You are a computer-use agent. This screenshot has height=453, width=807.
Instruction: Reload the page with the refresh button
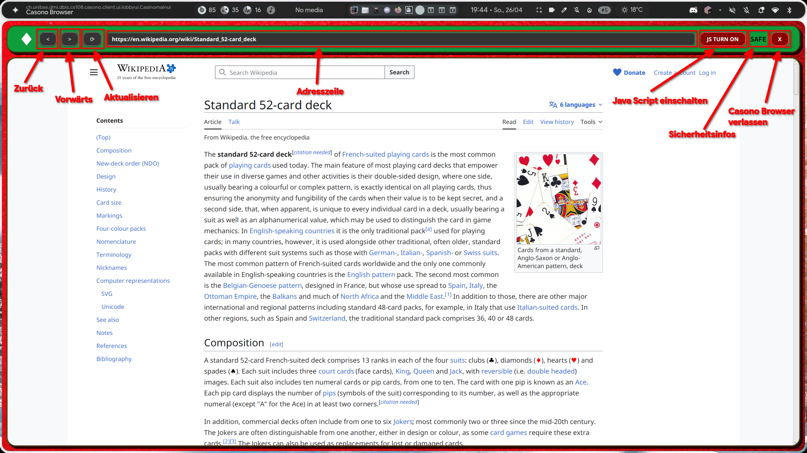point(92,39)
